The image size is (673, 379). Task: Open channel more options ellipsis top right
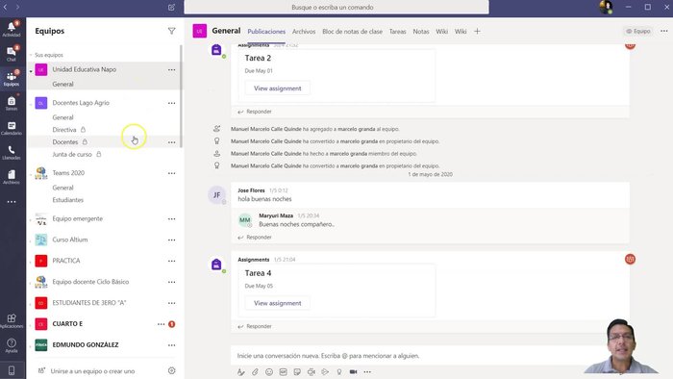pos(664,31)
